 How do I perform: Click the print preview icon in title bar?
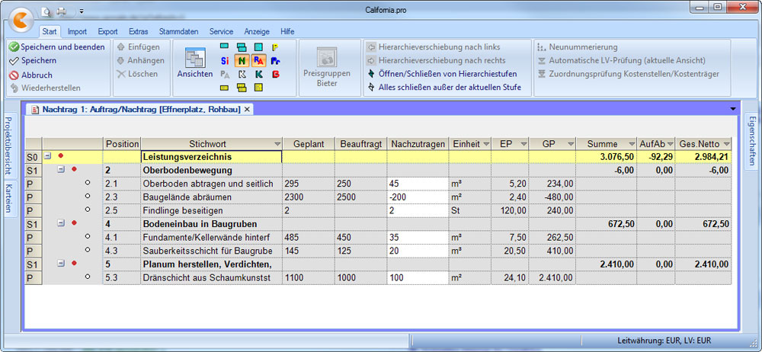click(46, 12)
